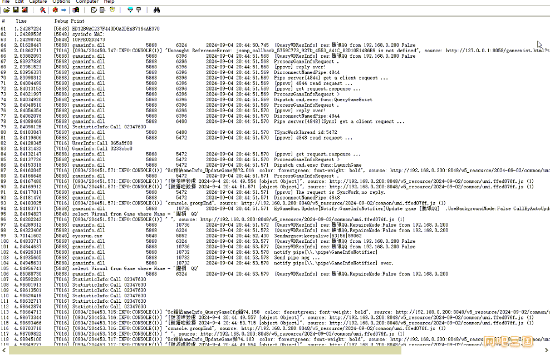Open the Edit menu
The width and height of the screenshot is (550, 355).
(x=19, y=2)
